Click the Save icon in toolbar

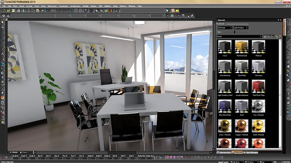point(13,11)
